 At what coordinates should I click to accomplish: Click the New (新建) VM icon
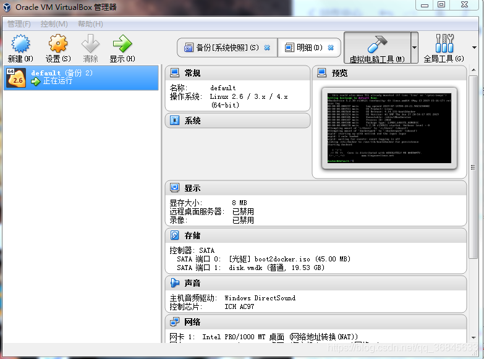coord(20,43)
